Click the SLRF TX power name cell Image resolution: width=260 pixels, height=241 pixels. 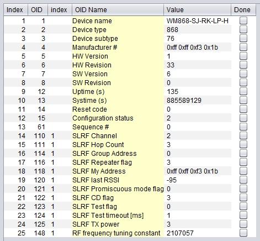click(x=118, y=224)
